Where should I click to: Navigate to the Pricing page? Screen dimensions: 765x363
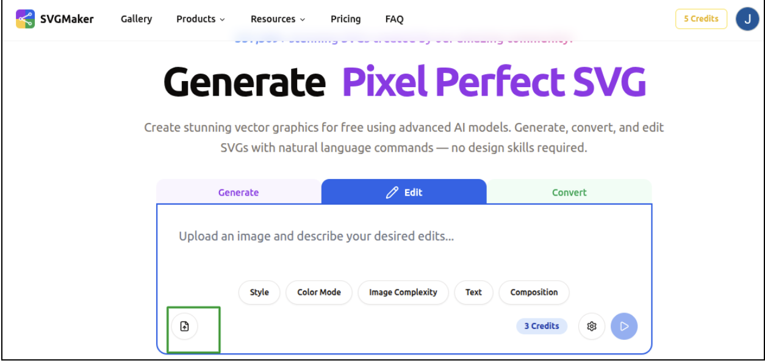[x=345, y=19]
